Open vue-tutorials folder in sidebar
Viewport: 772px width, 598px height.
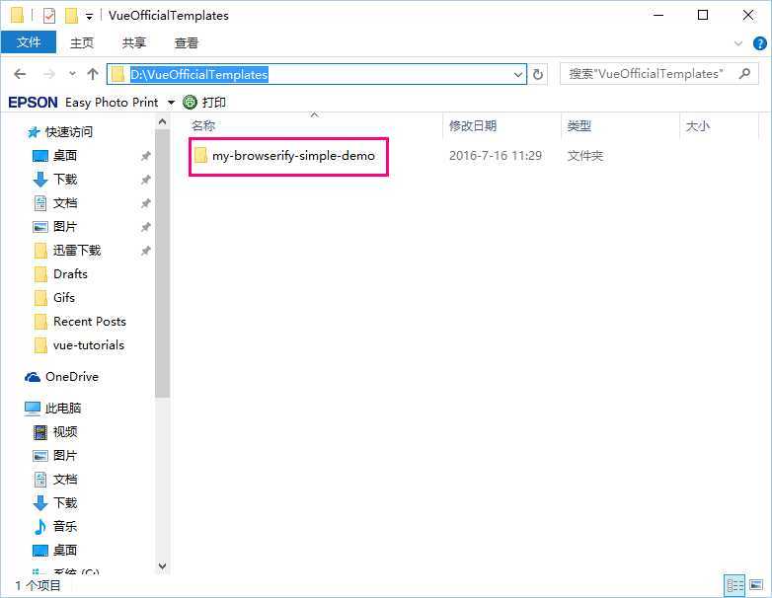pos(79,345)
